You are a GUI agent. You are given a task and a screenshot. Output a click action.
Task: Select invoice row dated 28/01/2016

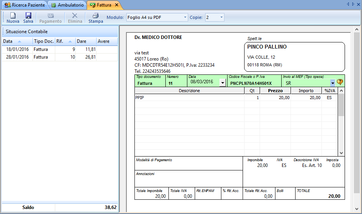[x=60, y=57]
